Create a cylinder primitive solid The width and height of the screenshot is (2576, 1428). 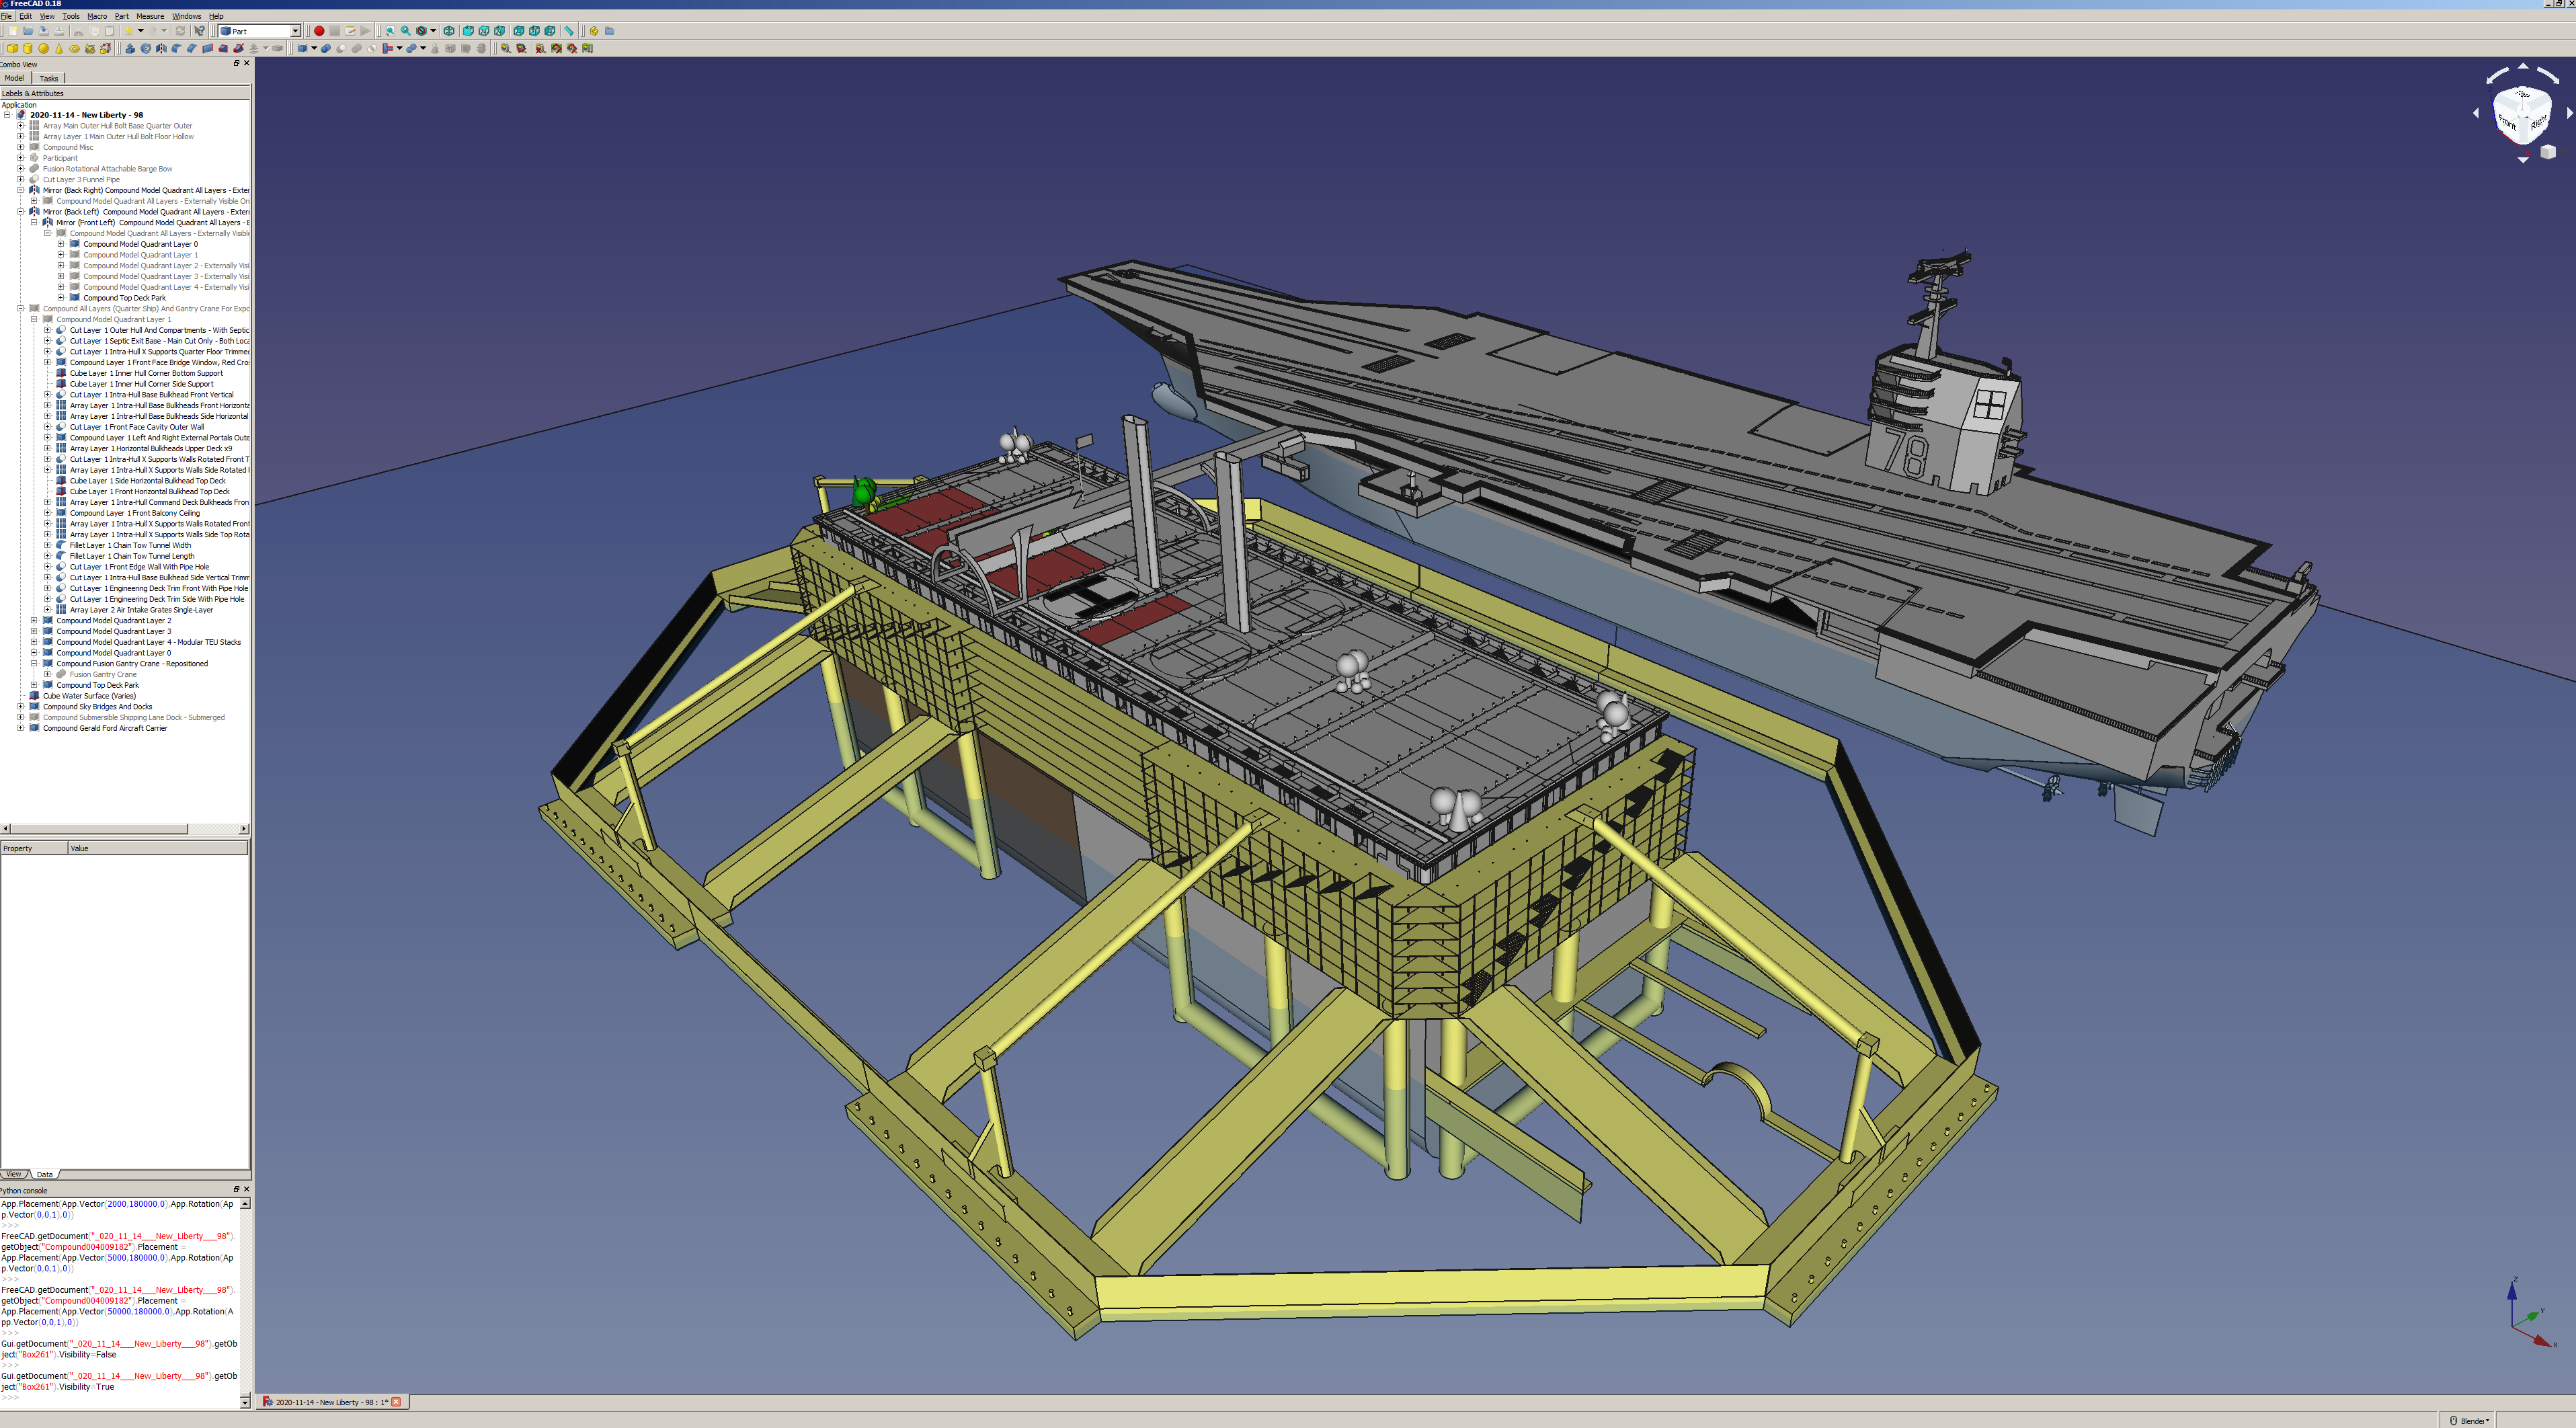point(28,48)
